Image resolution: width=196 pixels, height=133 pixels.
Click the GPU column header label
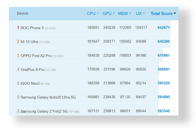107,13
